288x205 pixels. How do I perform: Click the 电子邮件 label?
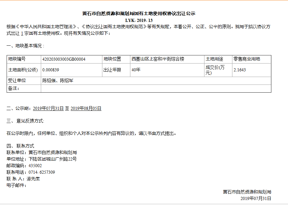16,186
